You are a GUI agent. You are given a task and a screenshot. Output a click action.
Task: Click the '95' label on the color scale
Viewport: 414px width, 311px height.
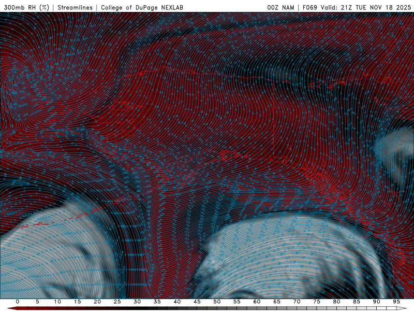(396, 302)
